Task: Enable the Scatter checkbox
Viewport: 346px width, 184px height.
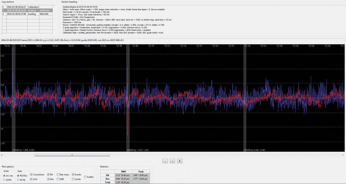Action: 85,177
